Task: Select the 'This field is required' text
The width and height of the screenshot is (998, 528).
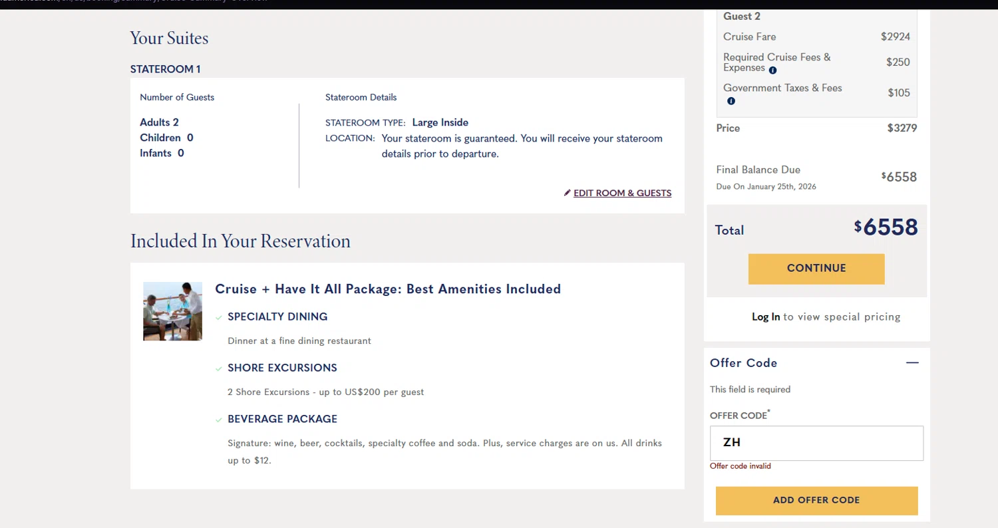Action: [x=750, y=390]
